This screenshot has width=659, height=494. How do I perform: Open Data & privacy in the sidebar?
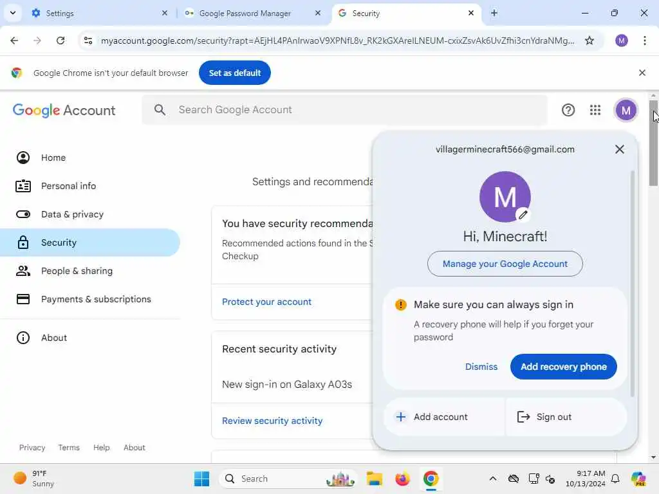[x=90, y=214]
